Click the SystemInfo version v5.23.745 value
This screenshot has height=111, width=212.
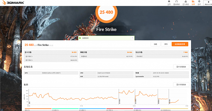(156, 77)
